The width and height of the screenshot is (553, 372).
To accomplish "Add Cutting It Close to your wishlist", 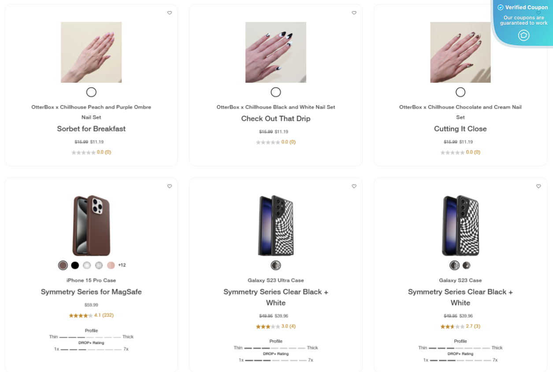I will pyautogui.click(x=538, y=13).
